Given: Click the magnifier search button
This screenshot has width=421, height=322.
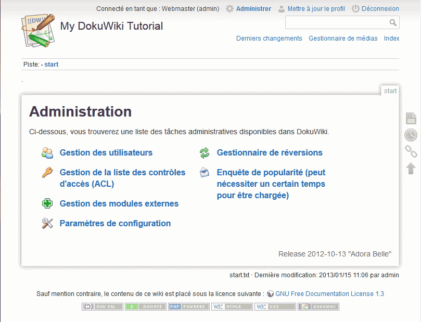Looking at the screenshot, I should coord(393,22).
